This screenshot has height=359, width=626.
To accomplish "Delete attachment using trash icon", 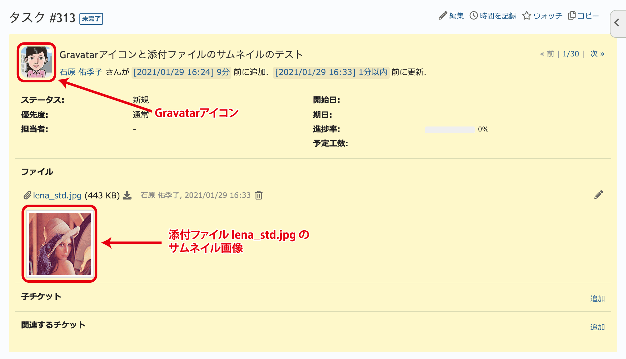I will pos(259,195).
